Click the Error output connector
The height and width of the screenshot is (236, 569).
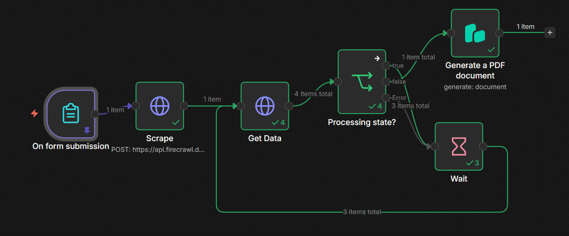click(x=386, y=98)
